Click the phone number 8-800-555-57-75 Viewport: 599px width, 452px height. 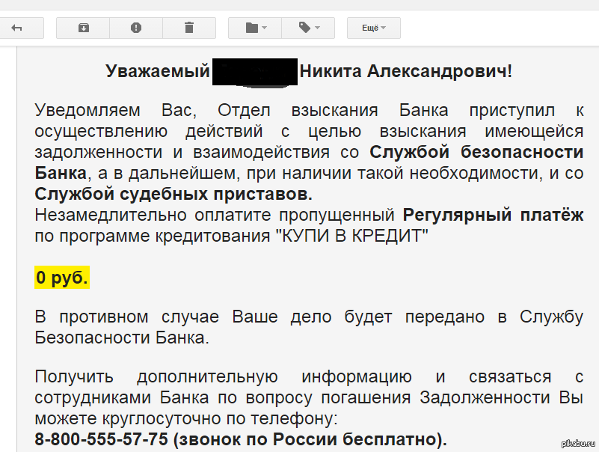click(x=101, y=439)
